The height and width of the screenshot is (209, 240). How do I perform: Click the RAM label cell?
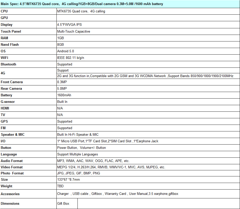coord(28,38)
